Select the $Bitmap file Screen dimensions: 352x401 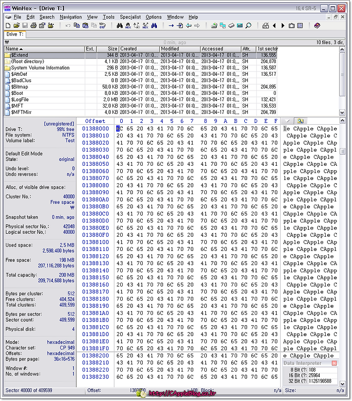point(141,87)
